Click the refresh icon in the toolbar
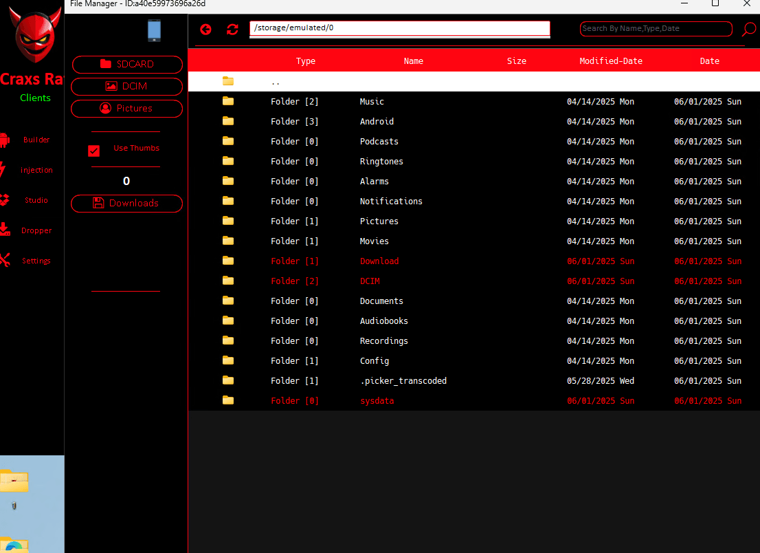This screenshot has height=553, width=760. [x=232, y=30]
